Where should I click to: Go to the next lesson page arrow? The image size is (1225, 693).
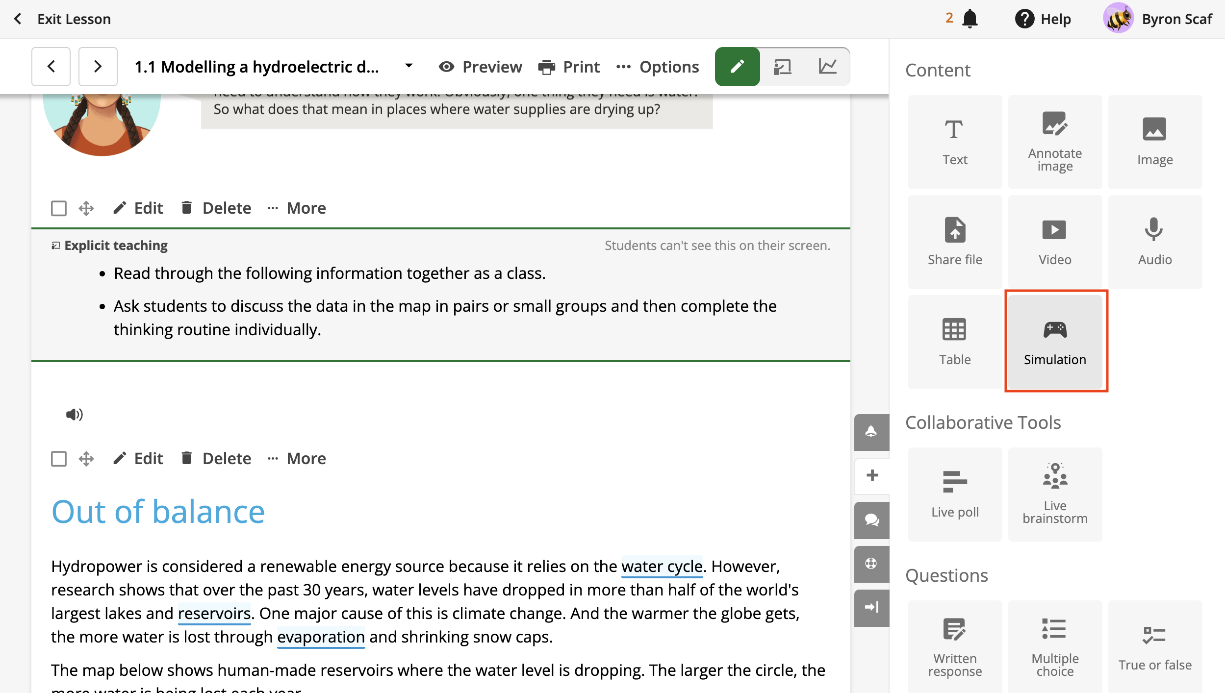[98, 67]
